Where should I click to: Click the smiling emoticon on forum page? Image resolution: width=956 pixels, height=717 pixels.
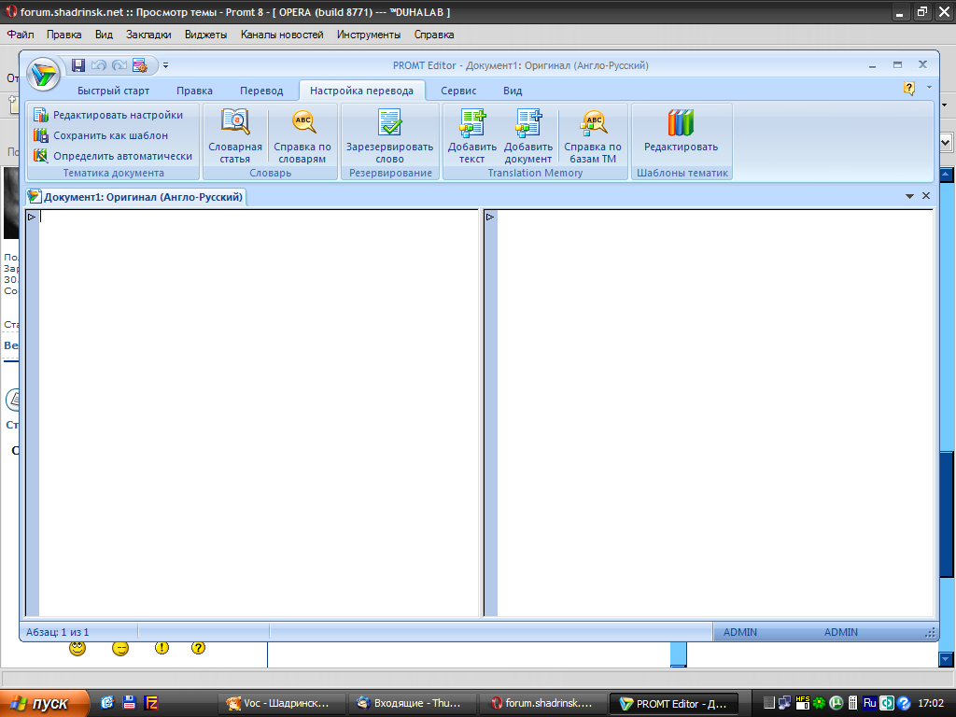(77, 648)
